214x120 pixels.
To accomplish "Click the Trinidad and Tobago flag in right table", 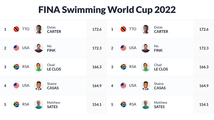I will click(x=123, y=29).
